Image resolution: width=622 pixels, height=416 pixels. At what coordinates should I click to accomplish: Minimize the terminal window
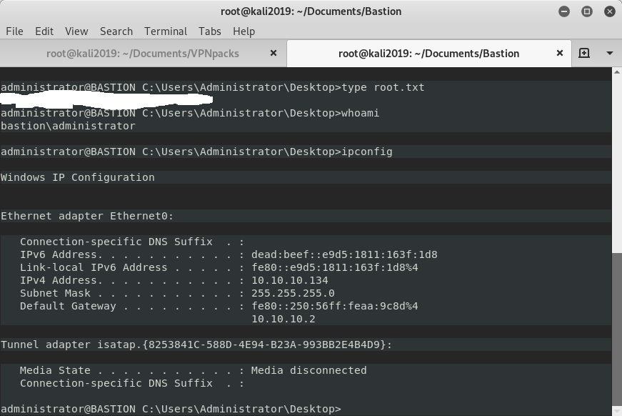coord(564,11)
